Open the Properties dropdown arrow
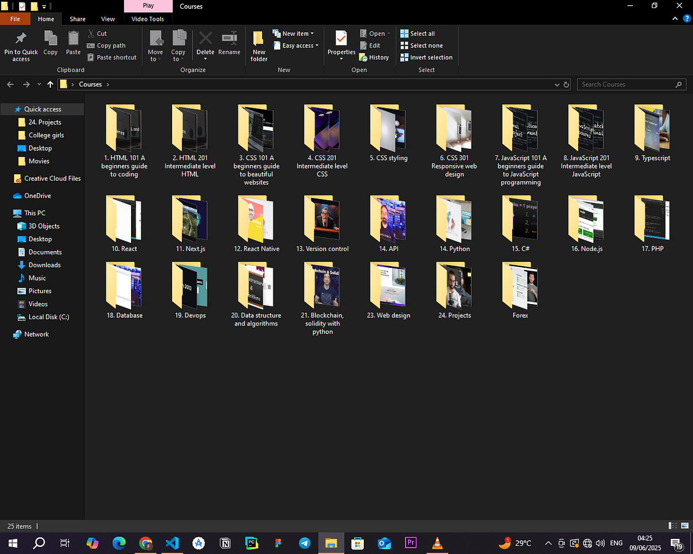The width and height of the screenshot is (693, 554). [341, 58]
